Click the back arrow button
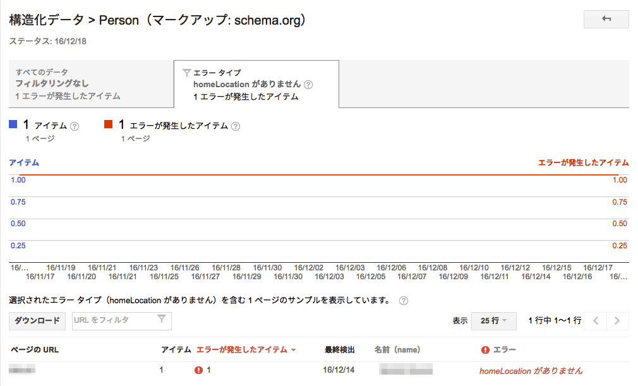Viewport: 638px width, 386px height. (606, 19)
